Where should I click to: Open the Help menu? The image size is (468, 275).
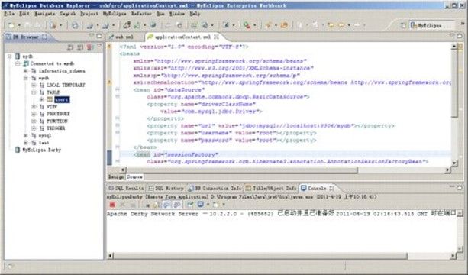[195, 14]
